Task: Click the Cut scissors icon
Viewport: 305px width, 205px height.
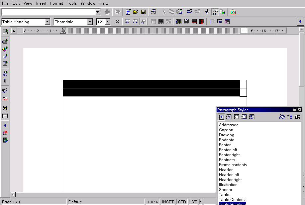Action: point(163,12)
